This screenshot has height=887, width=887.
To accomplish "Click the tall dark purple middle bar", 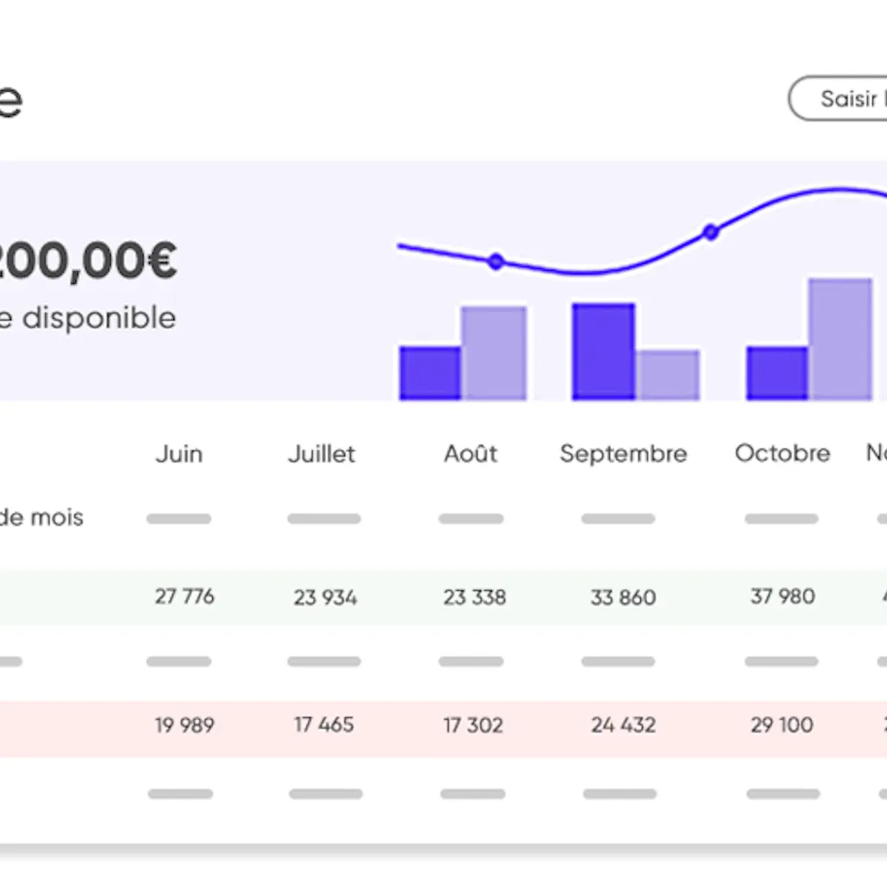I will [x=604, y=352].
